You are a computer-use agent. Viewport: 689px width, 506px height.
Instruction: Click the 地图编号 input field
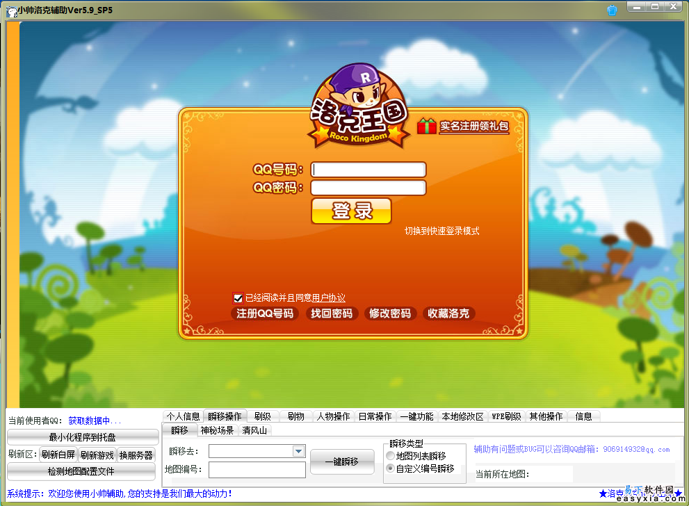(x=257, y=470)
